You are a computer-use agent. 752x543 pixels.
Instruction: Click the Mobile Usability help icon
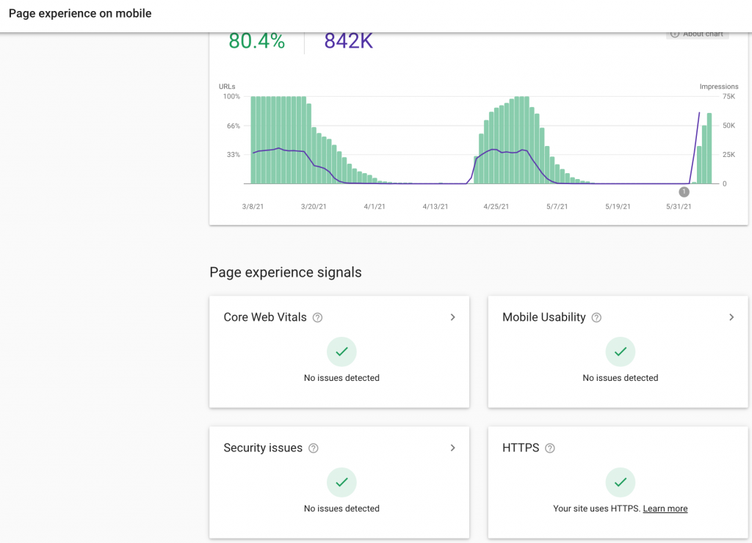click(x=596, y=318)
